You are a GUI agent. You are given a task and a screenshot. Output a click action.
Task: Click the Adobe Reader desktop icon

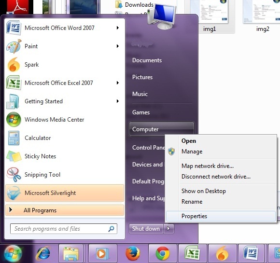click(17, 7)
